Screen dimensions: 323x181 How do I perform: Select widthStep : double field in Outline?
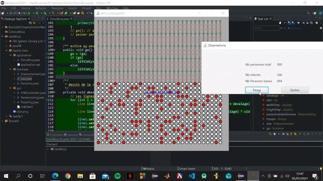point(279,105)
